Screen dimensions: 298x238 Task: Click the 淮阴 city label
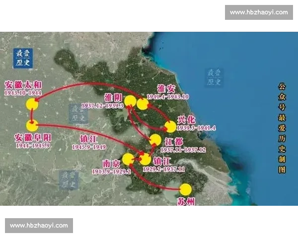click(113, 98)
